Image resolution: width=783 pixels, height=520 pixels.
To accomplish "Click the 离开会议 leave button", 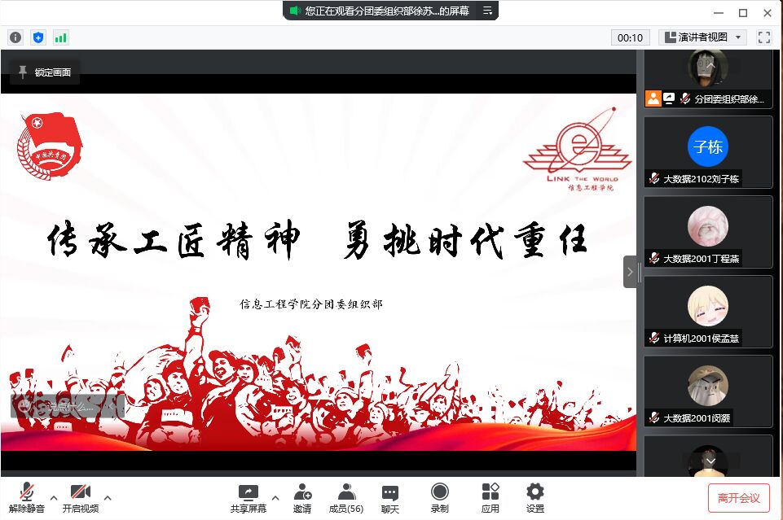I will click(x=738, y=497).
